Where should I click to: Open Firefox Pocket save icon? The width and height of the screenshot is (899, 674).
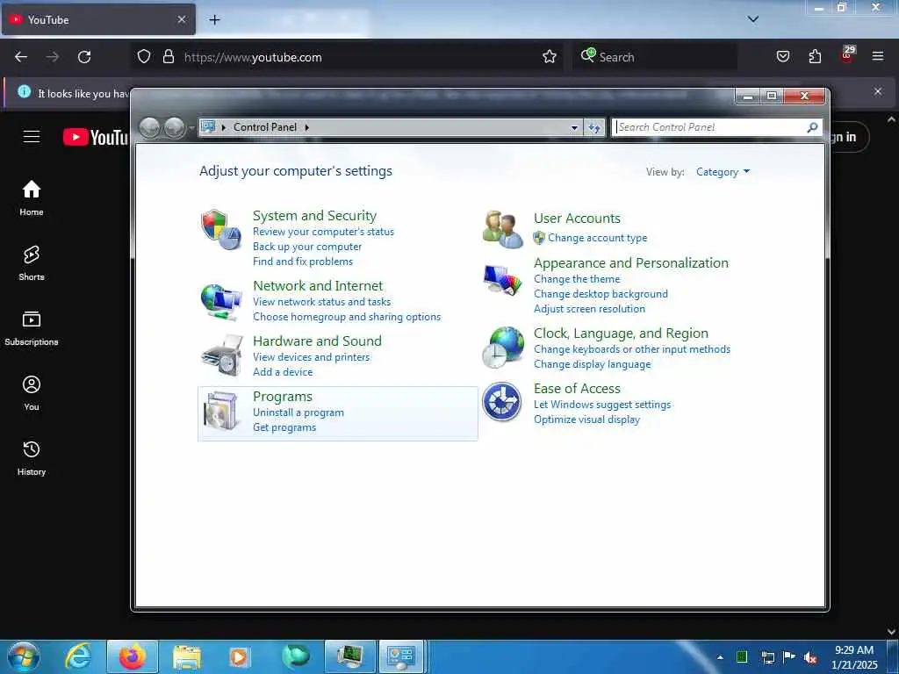click(782, 57)
